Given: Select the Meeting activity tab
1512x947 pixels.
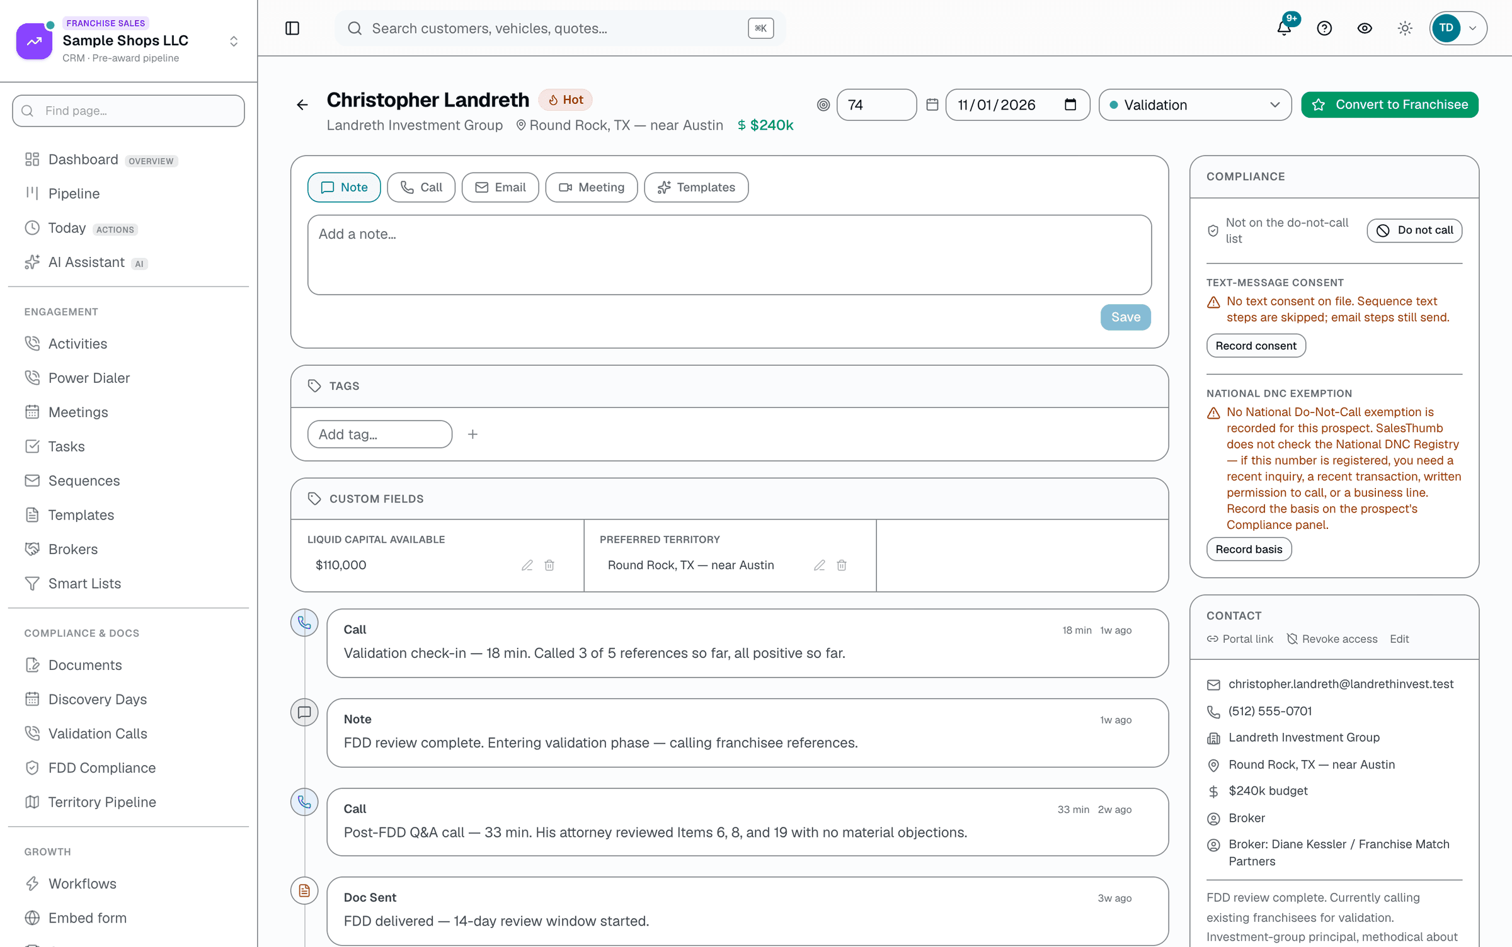Looking at the screenshot, I should pos(592,188).
